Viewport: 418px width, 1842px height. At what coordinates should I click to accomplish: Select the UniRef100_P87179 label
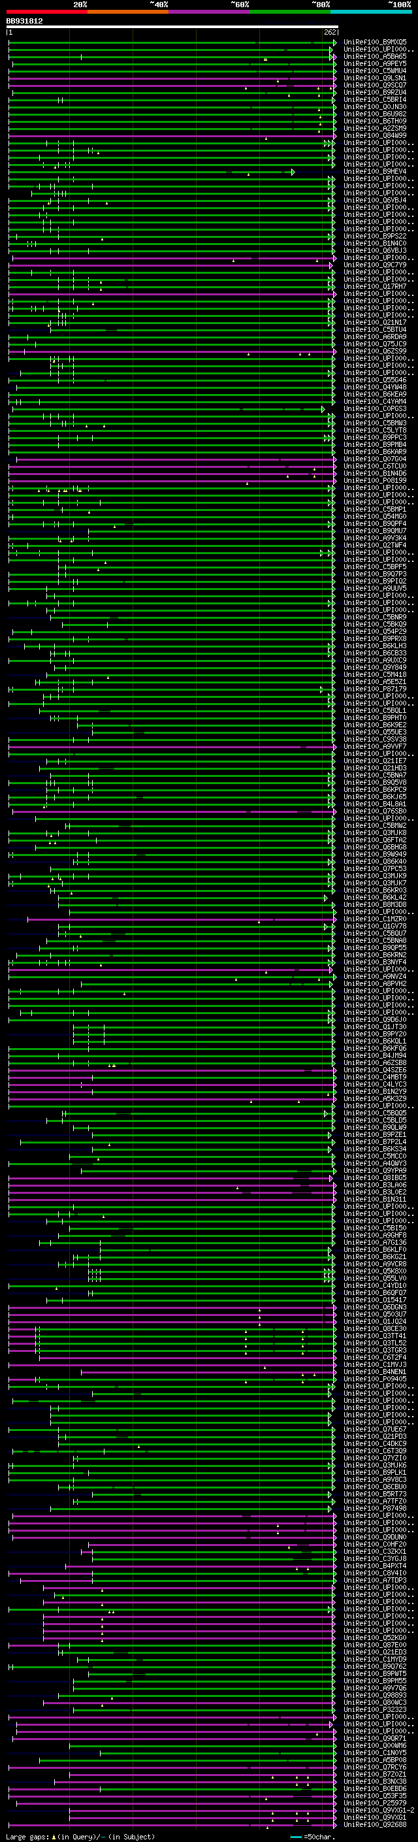coord(375,689)
